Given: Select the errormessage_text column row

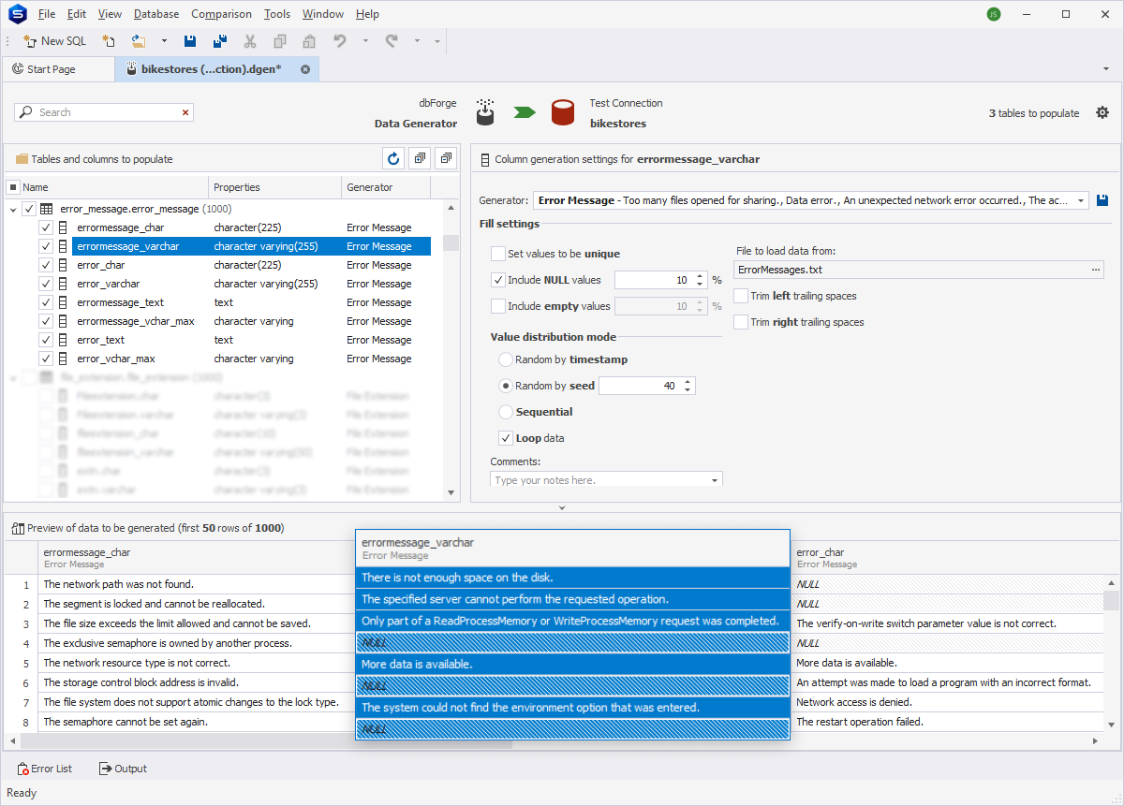Looking at the screenshot, I should click(251, 302).
